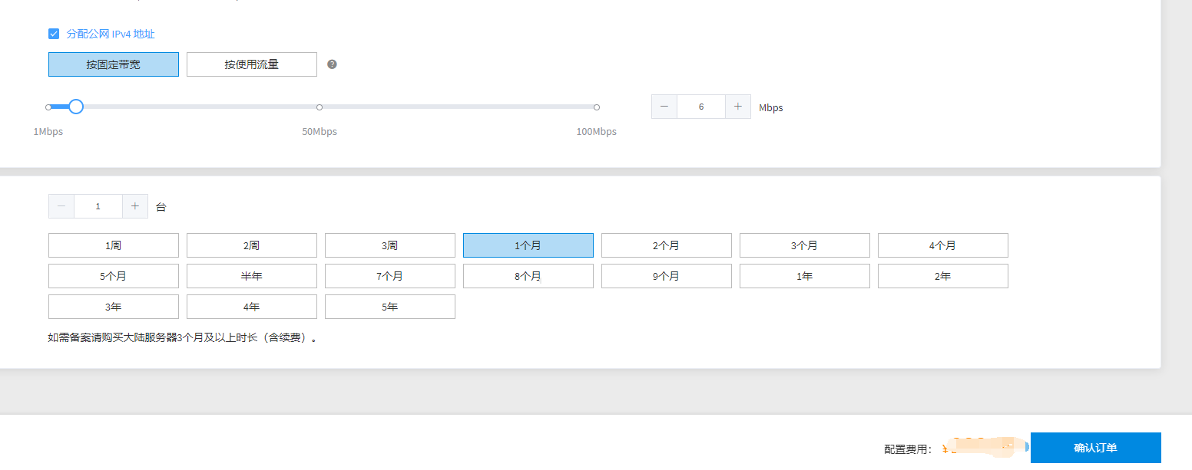This screenshot has width=1192, height=470.
Task: Select 按固定带宽 billing mode
Action: pos(114,64)
